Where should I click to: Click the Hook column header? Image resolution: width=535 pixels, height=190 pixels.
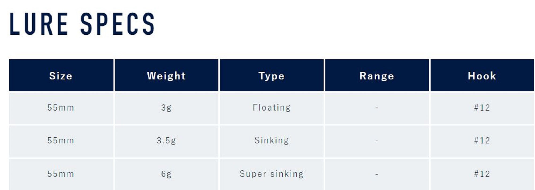(x=482, y=76)
